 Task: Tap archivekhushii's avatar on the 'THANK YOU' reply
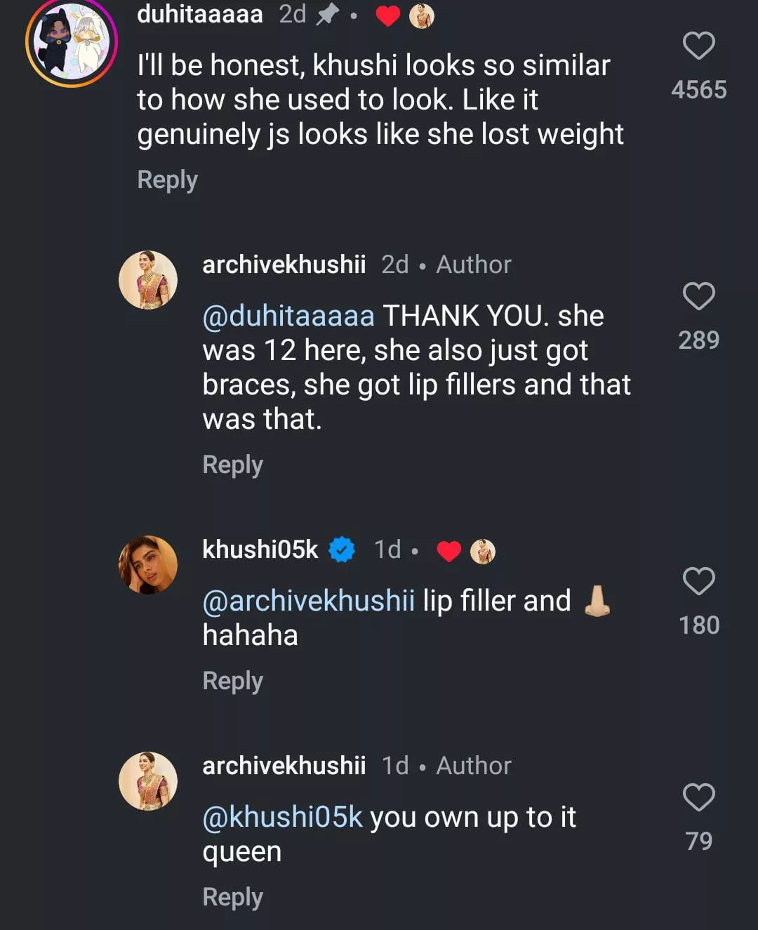(x=148, y=280)
